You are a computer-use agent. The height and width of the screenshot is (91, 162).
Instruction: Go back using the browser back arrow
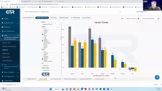point(2,5)
